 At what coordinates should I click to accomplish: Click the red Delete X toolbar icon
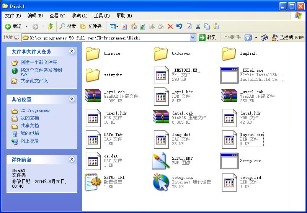pyautogui.click(x=170, y=26)
